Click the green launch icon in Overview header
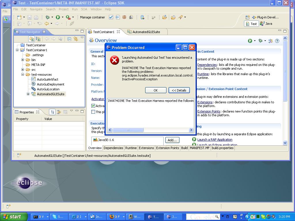Screen dimensions: 295x221 (x=250, y=41)
